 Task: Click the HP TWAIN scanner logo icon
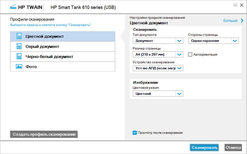click(13, 7)
